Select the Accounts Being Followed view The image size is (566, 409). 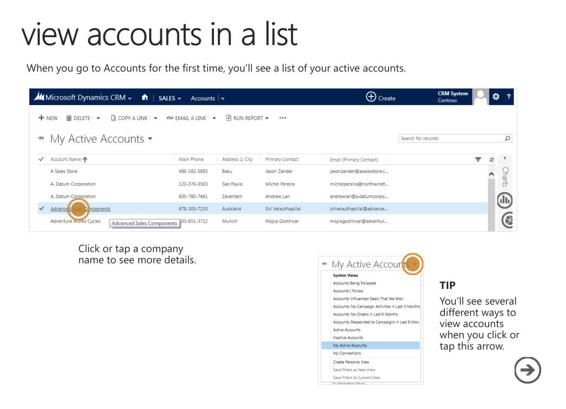[x=354, y=283]
